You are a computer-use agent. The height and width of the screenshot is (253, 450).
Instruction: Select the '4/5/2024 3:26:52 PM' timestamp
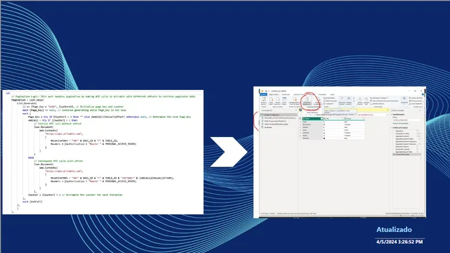click(x=399, y=242)
